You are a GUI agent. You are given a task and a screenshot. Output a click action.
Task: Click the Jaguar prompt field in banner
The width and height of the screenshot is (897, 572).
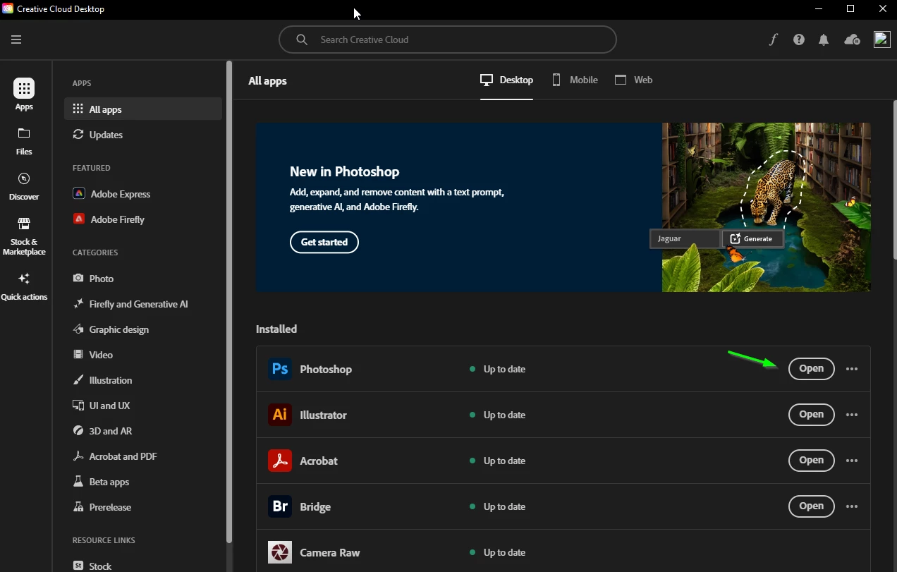point(685,238)
